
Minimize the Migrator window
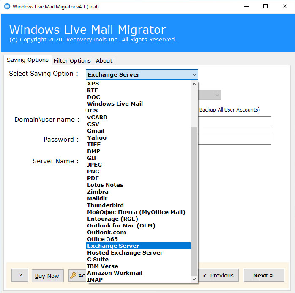(x=246, y=6)
